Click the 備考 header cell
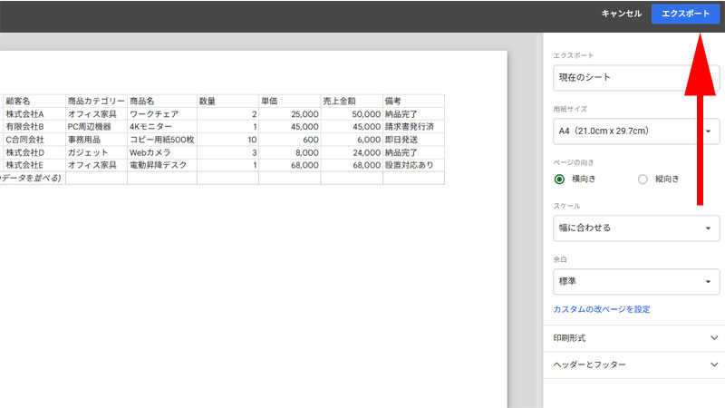The width and height of the screenshot is (725, 408). pyautogui.click(x=413, y=101)
